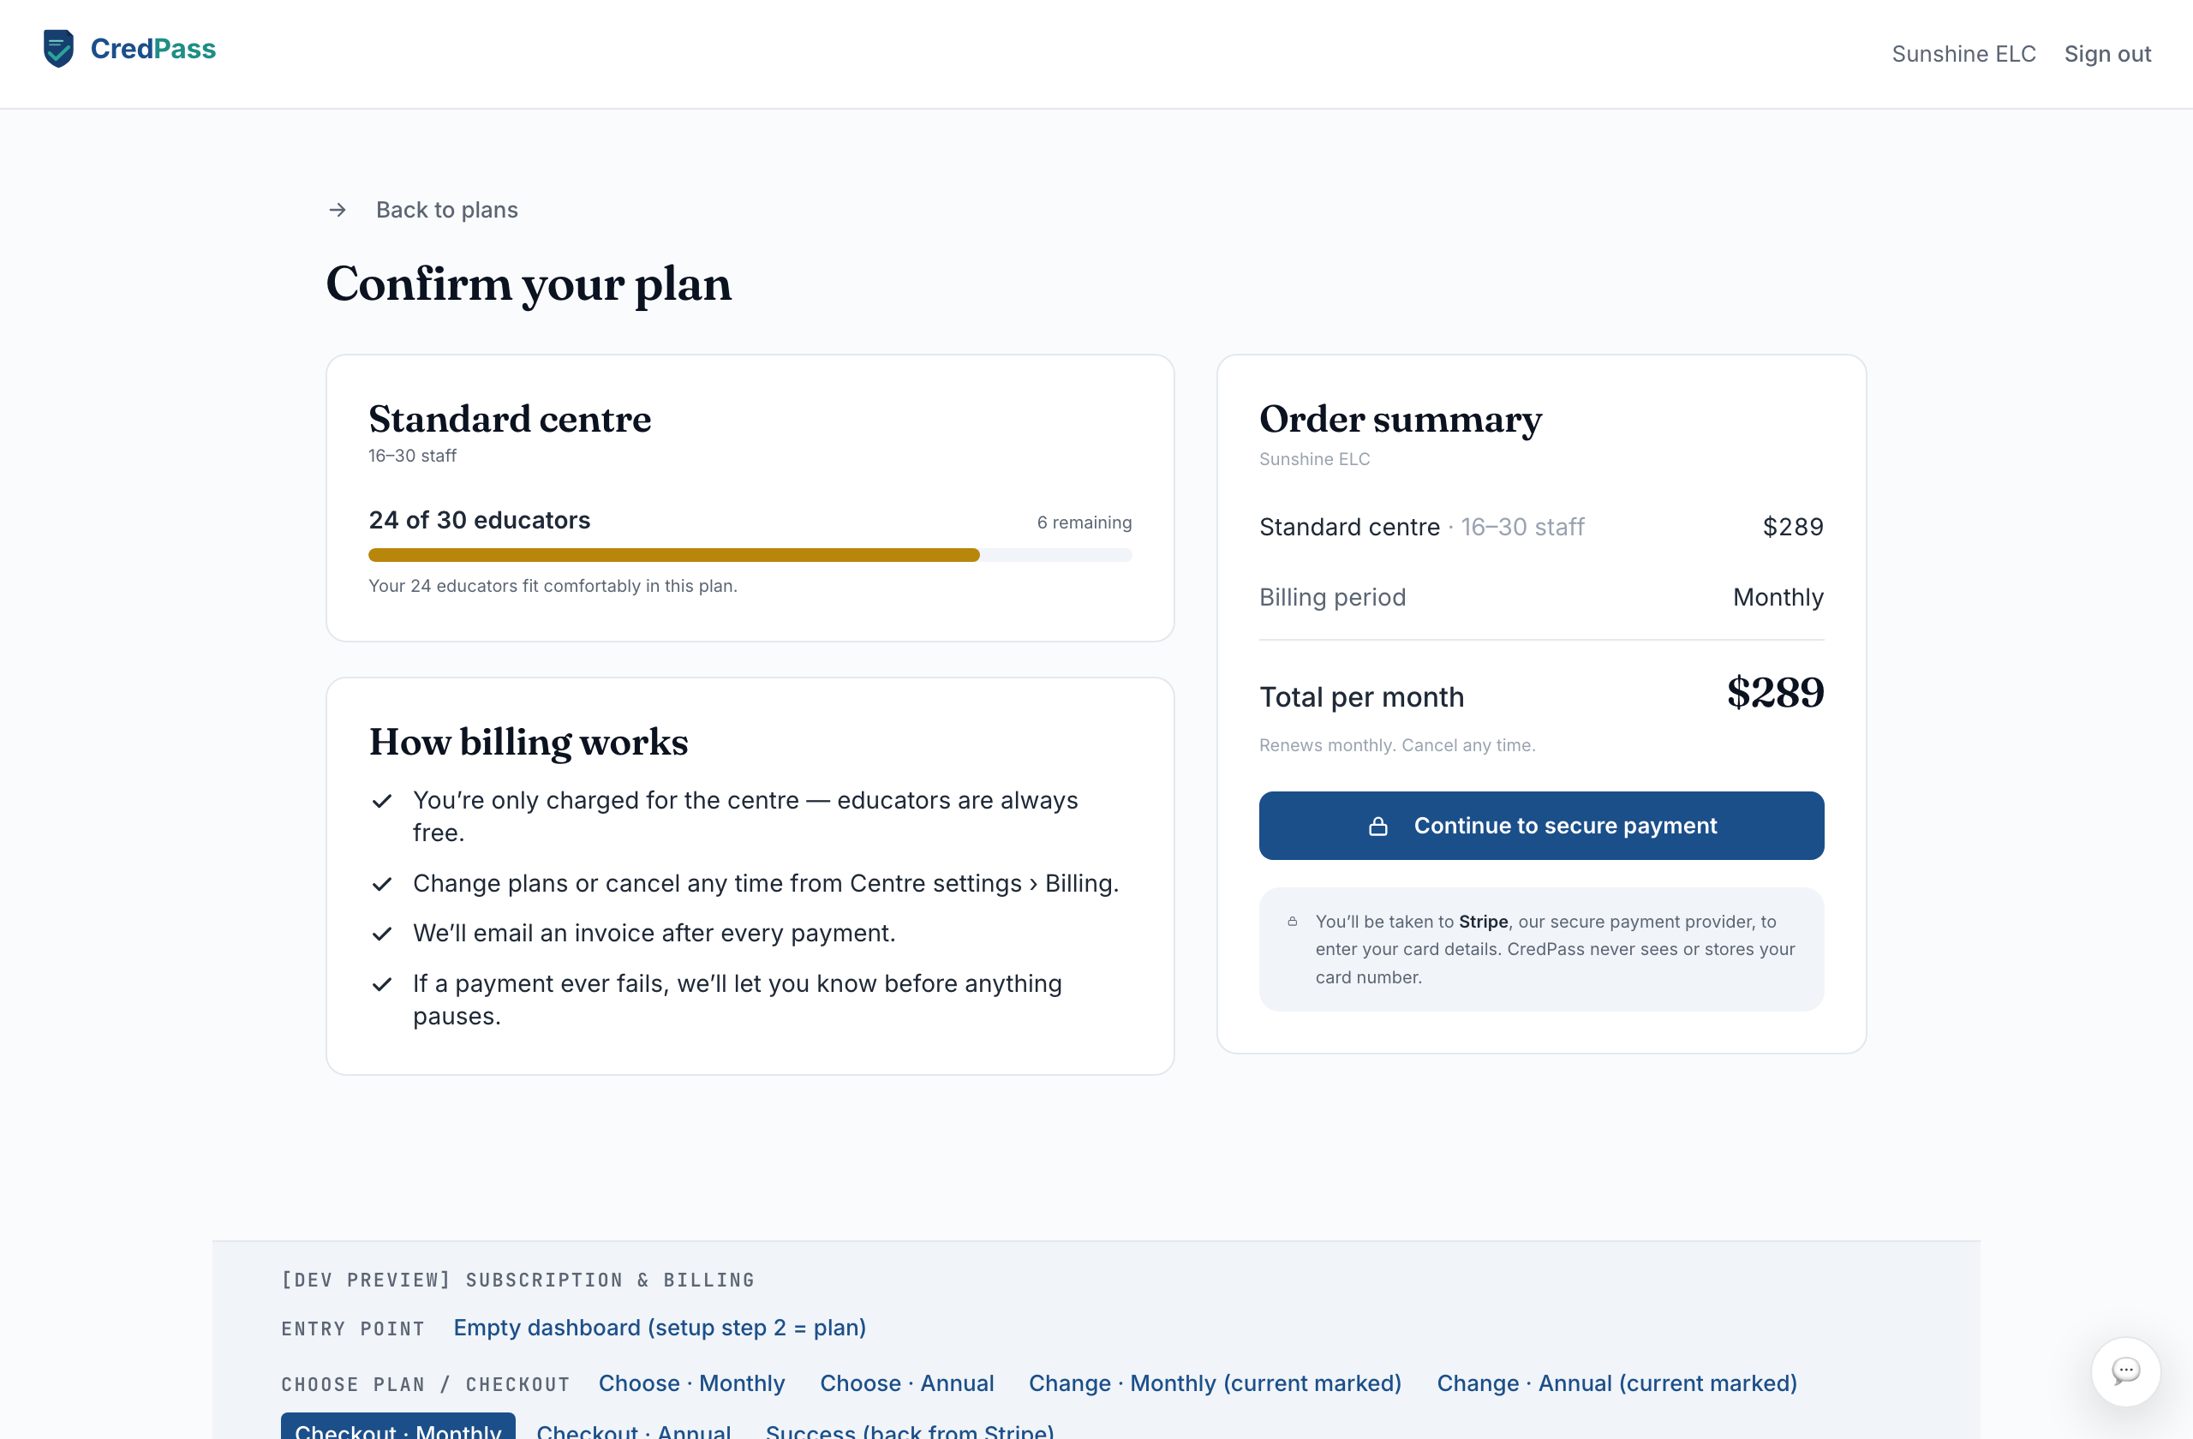Continue to secure payment
This screenshot has width=2193, height=1439.
[x=1540, y=826]
